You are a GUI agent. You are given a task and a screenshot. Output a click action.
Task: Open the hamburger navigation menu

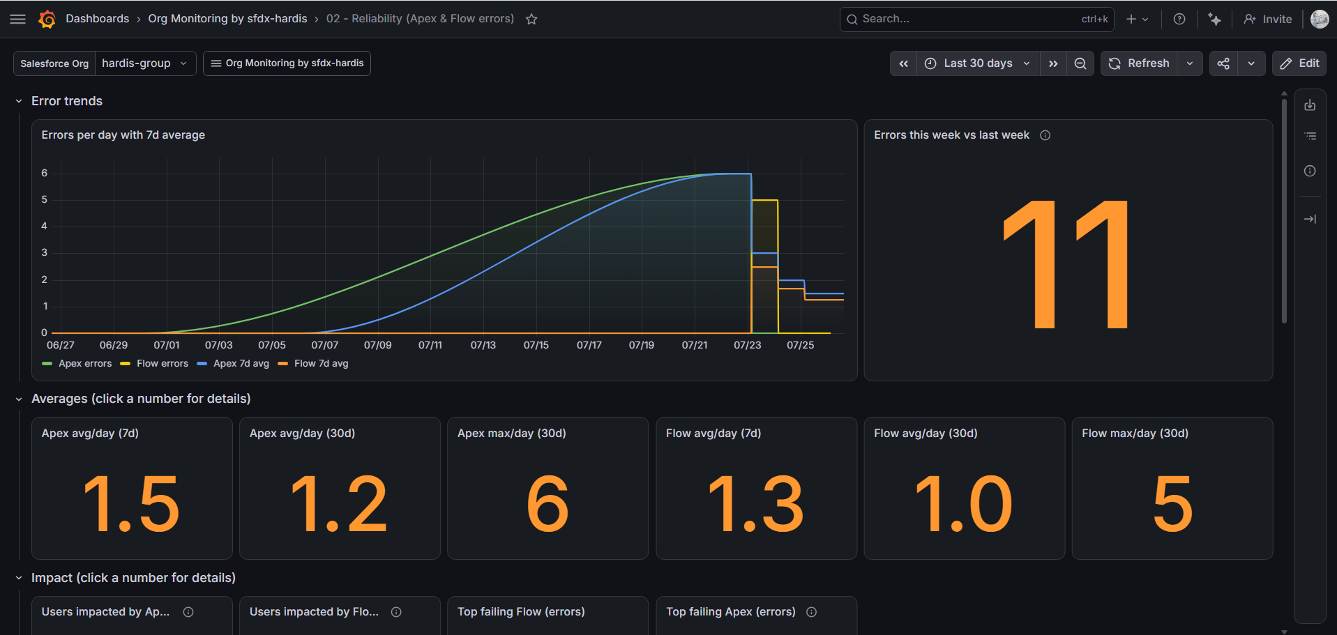[18, 19]
